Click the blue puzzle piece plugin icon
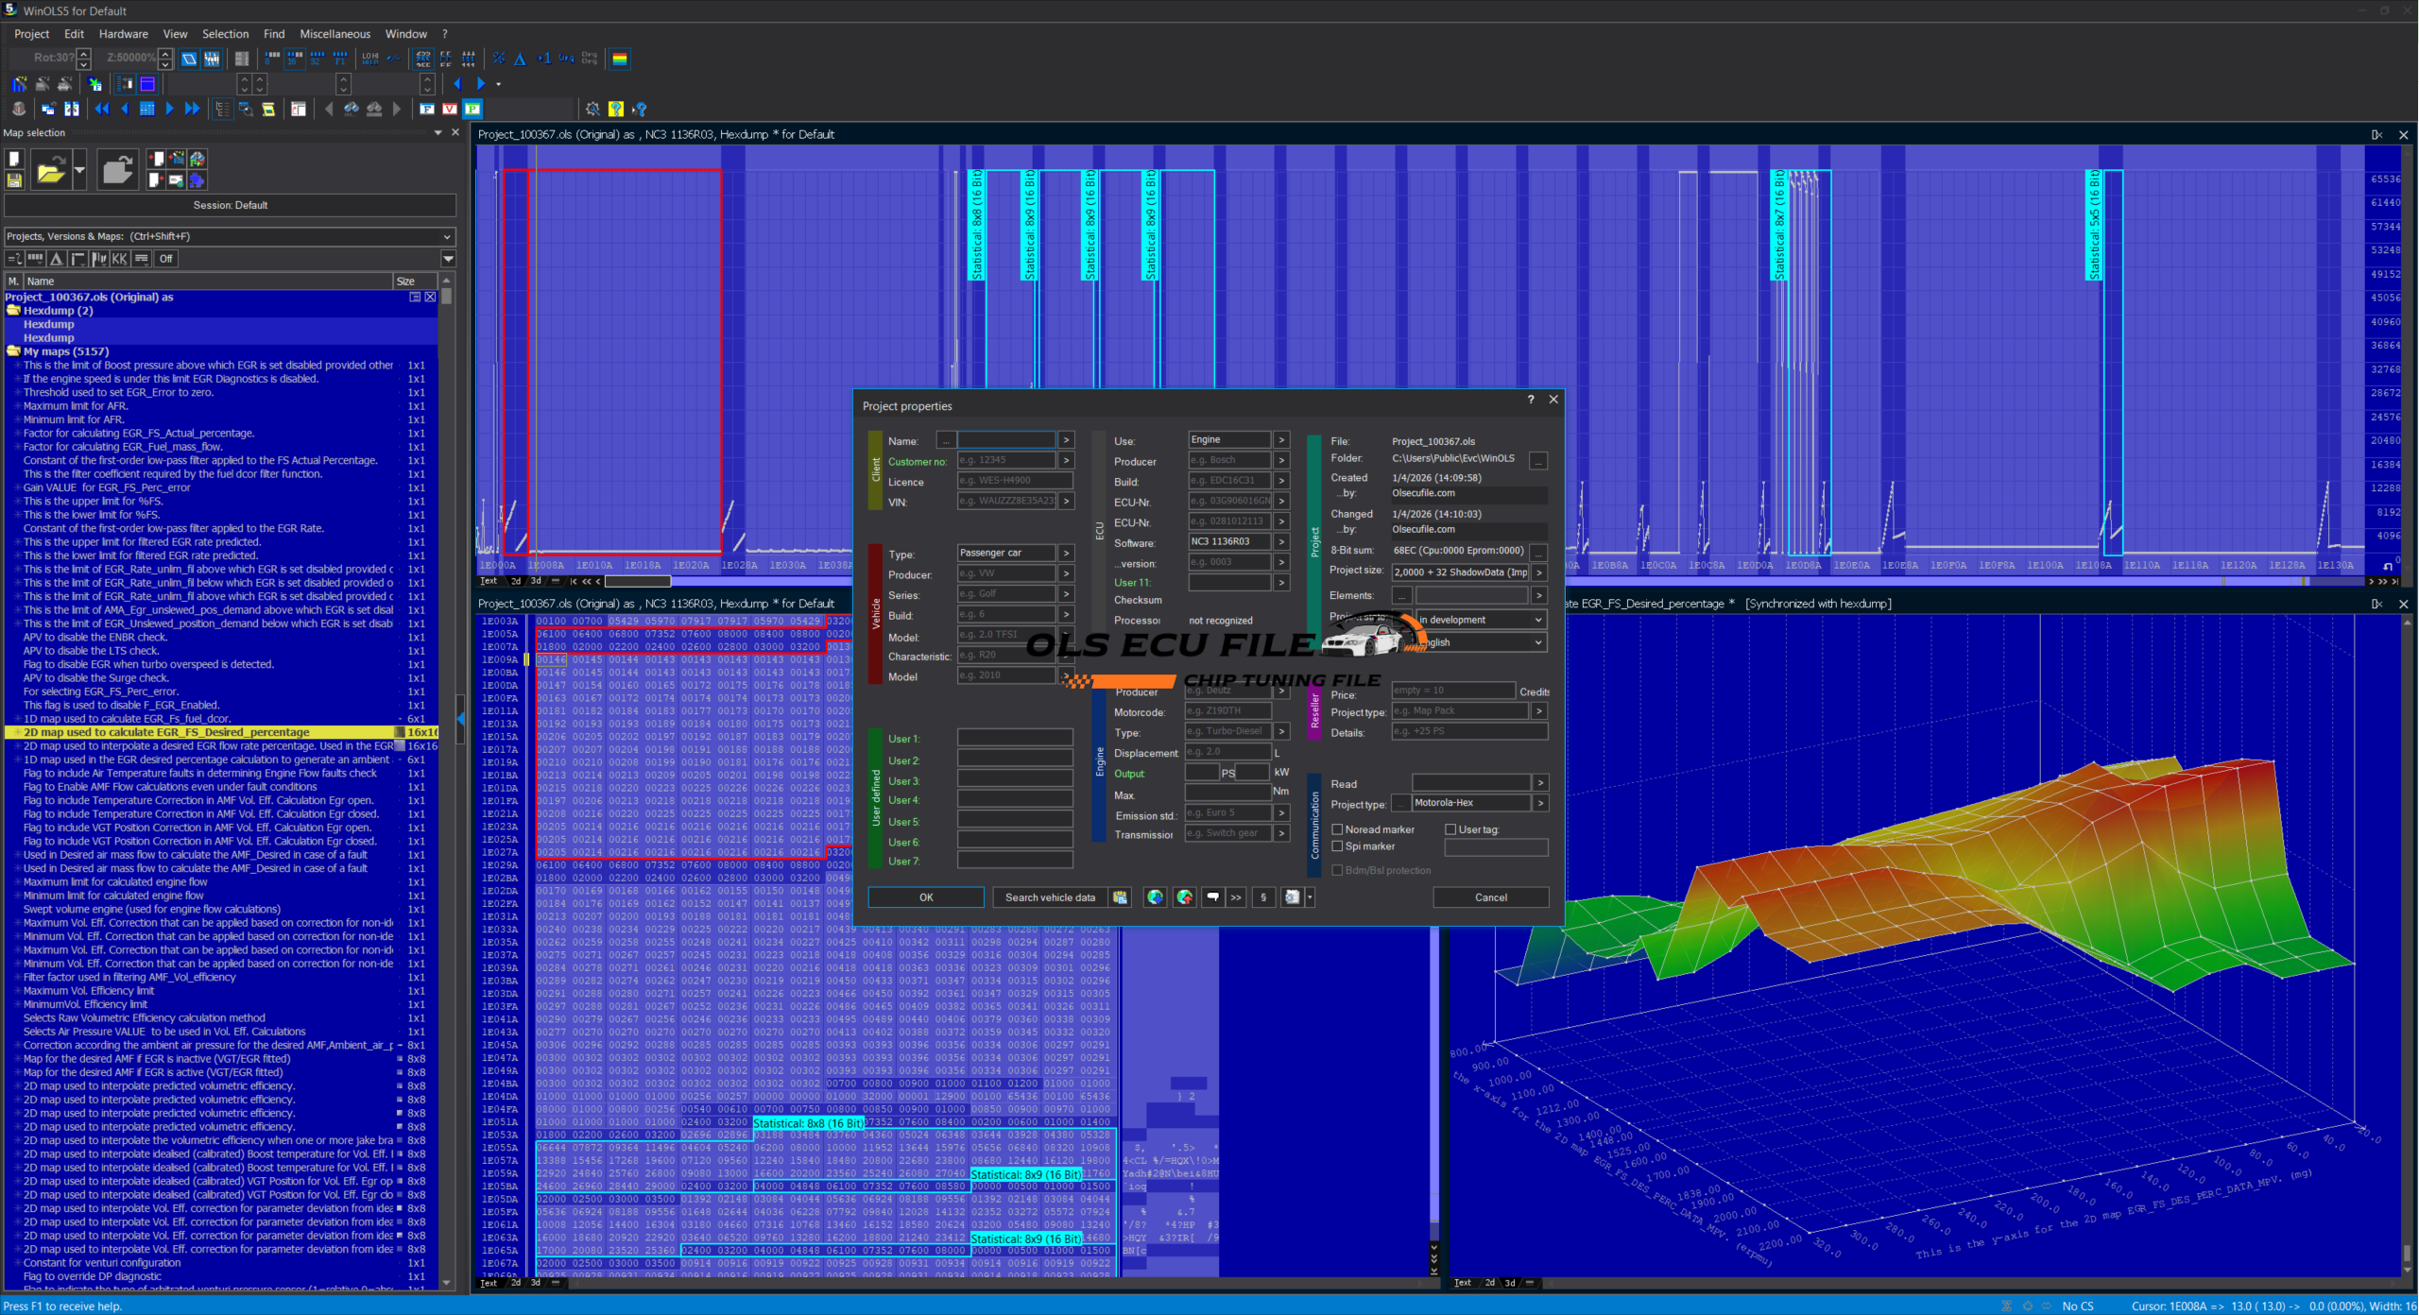Screen dimensions: 2419x1315 pos(197,179)
